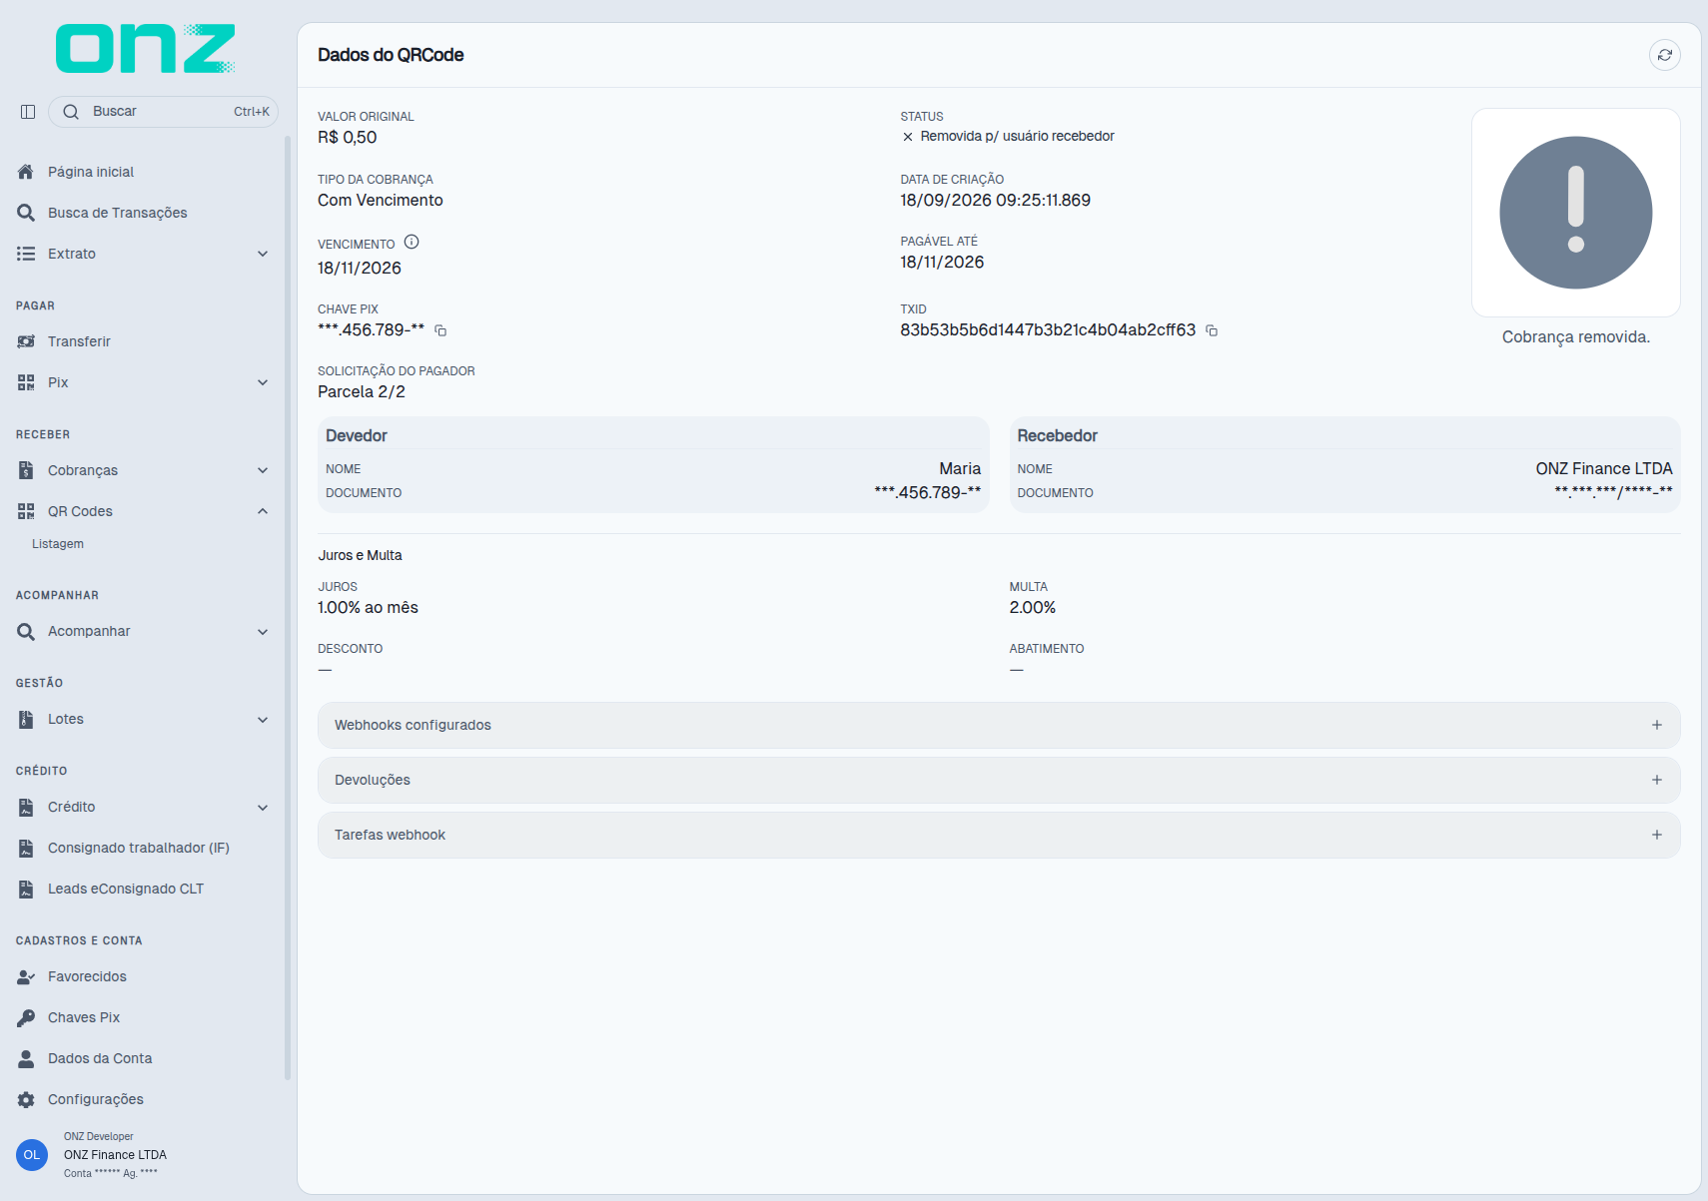Open Consignado trabalhador (IF) page
Viewport: 1708px width, 1201px height.
tap(139, 848)
